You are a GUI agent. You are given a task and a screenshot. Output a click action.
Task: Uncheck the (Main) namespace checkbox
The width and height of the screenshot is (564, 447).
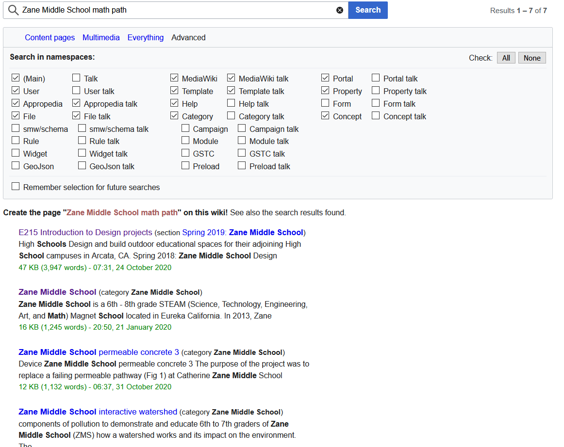16,78
